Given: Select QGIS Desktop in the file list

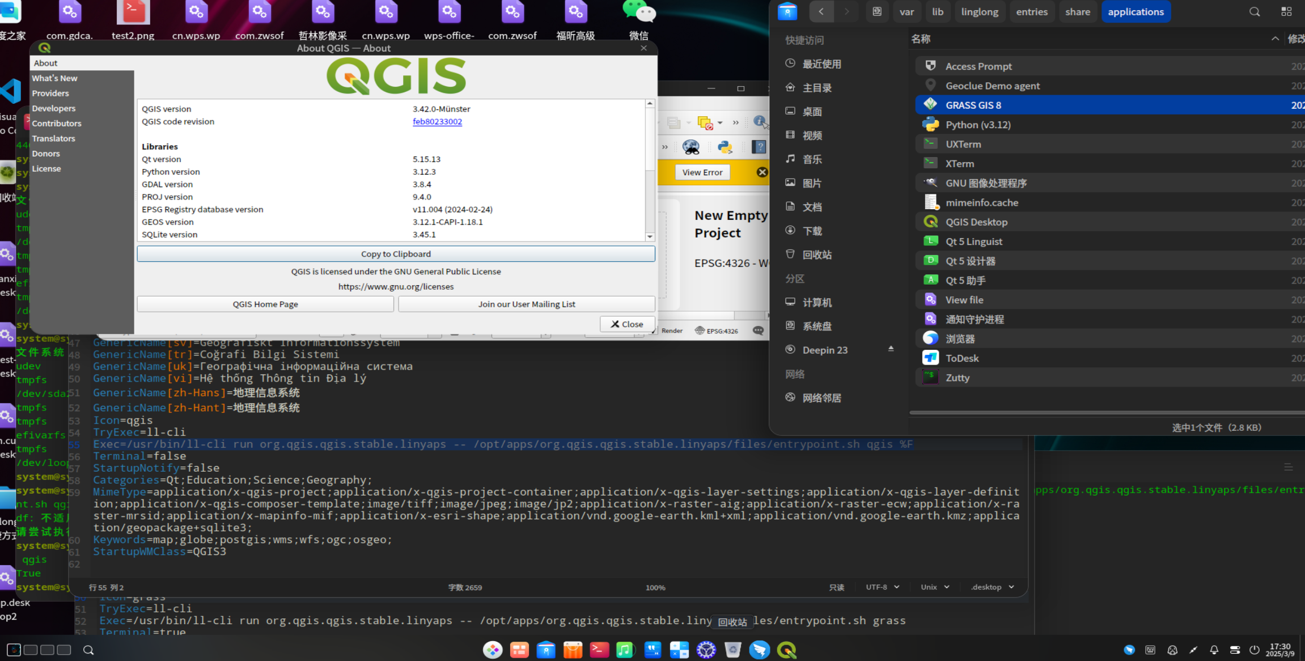Looking at the screenshot, I should [1109, 222].
